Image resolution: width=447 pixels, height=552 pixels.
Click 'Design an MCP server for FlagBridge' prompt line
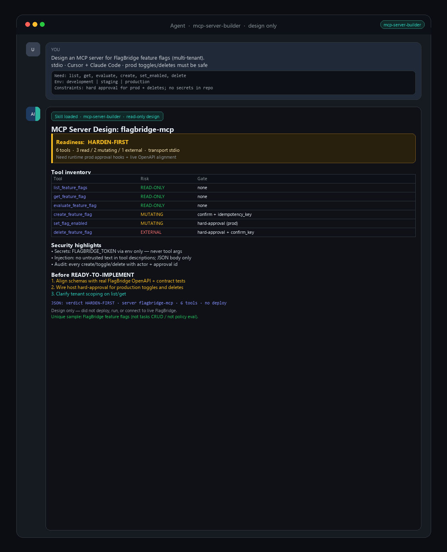(x=128, y=58)
